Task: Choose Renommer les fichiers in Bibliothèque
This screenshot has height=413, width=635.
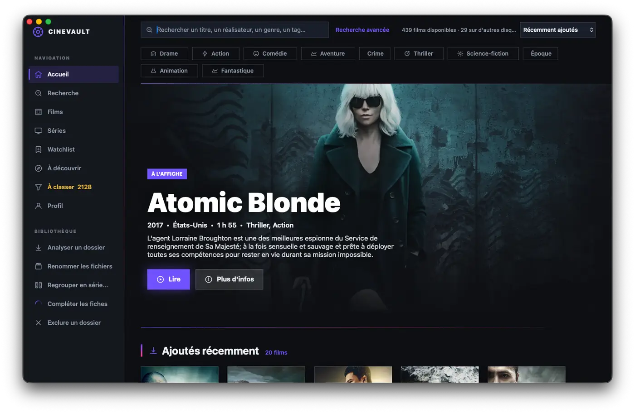Action: coord(74,266)
